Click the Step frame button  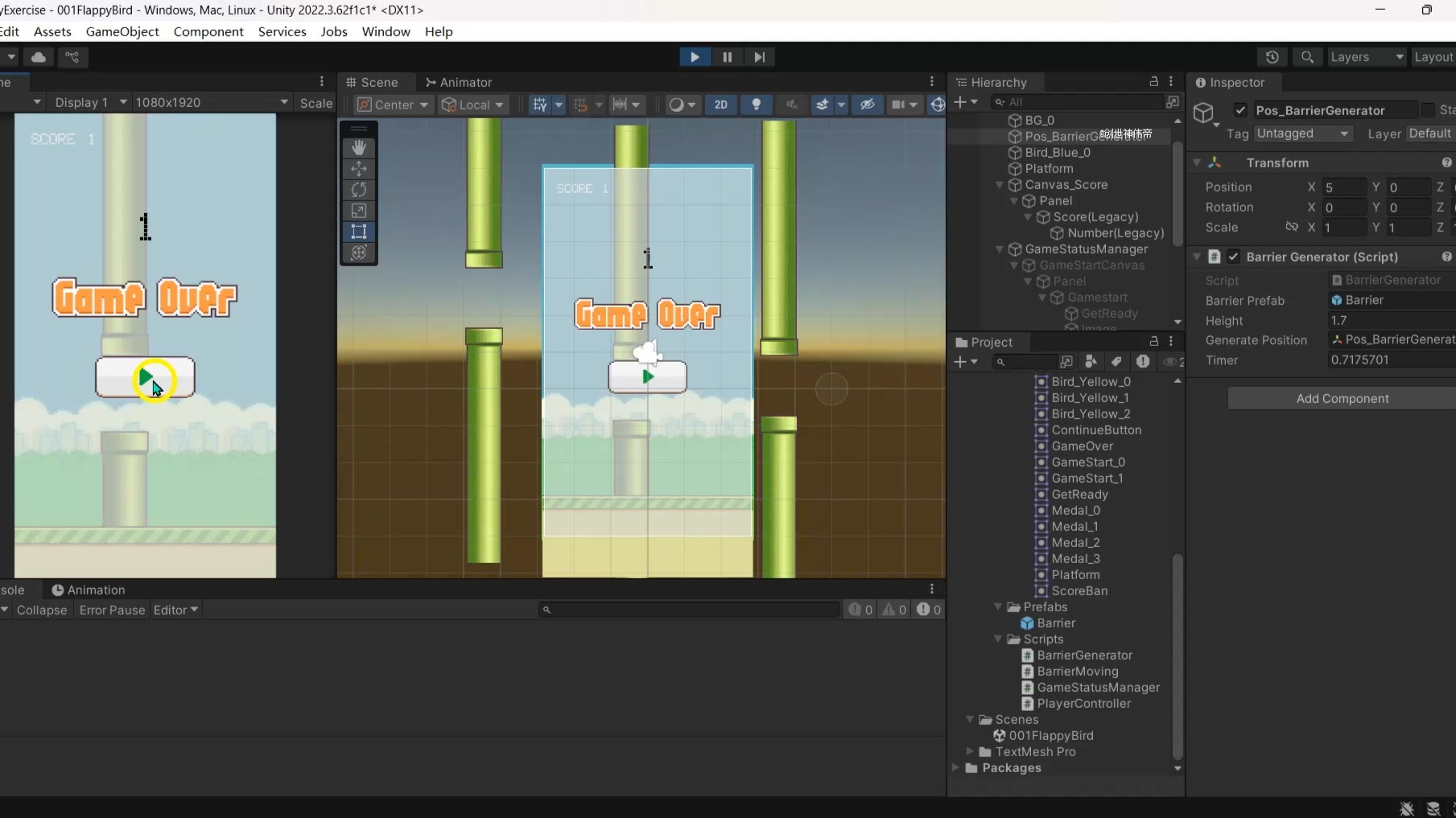coord(759,57)
